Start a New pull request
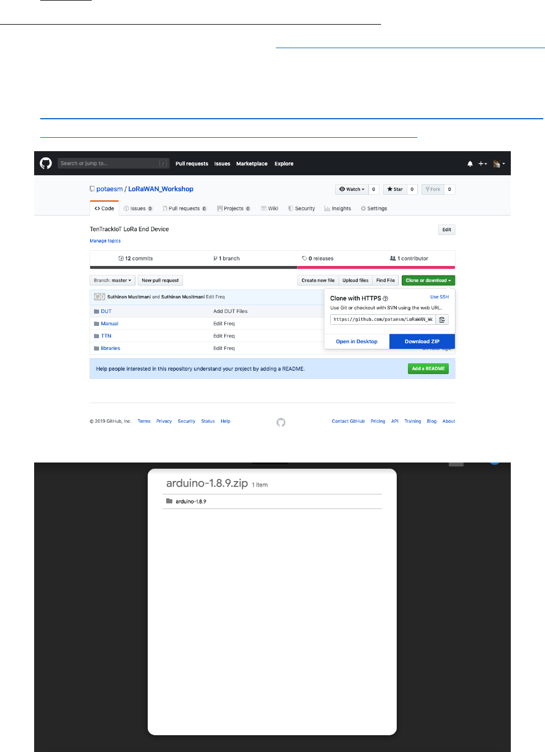This screenshot has width=545, height=752. 160,281
